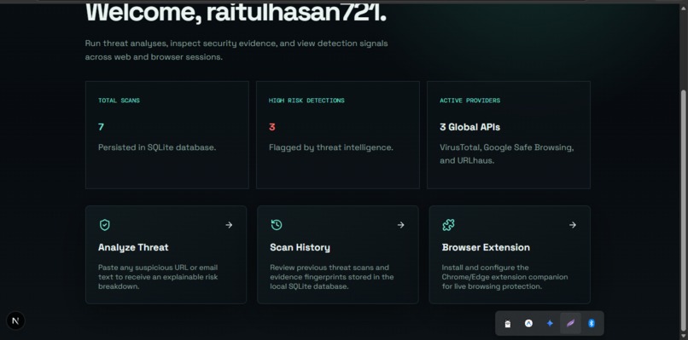Click the arrow on Scan History card
688x340 pixels.
tap(400, 225)
